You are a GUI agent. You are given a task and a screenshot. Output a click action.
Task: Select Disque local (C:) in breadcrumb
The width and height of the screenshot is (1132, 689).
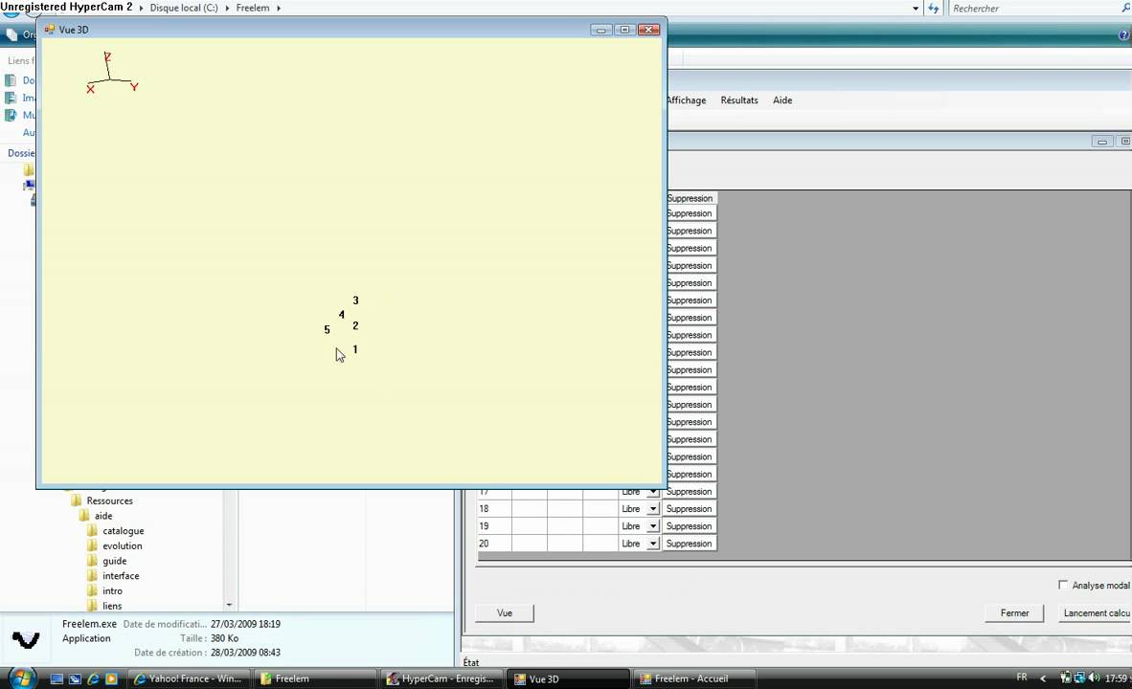183,8
